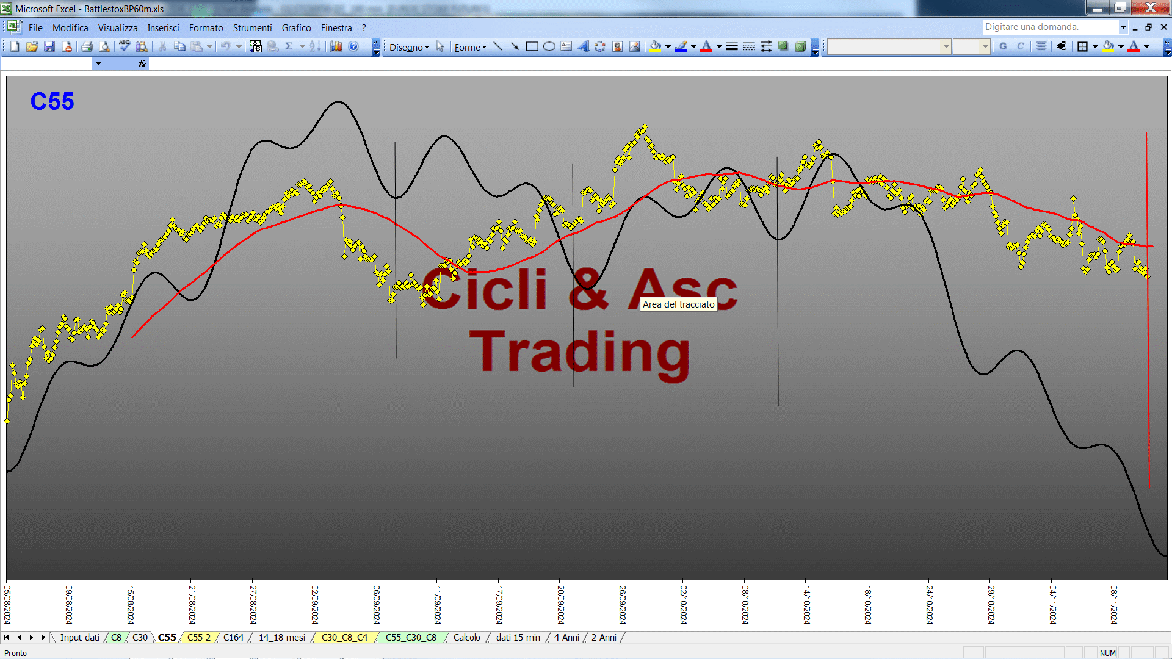Click the Insert Clip Art icon

click(x=618, y=46)
